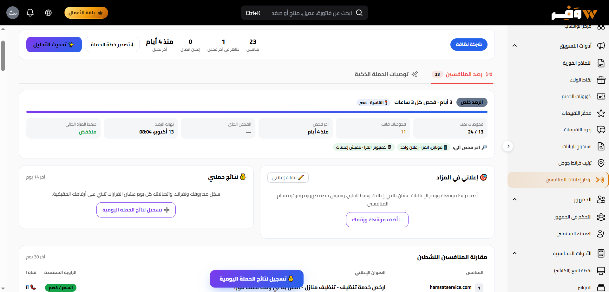Screen dimensions: 609x292
Task: Click the page vertical scrollbar
Action: pyautogui.click(x=3, y=56)
